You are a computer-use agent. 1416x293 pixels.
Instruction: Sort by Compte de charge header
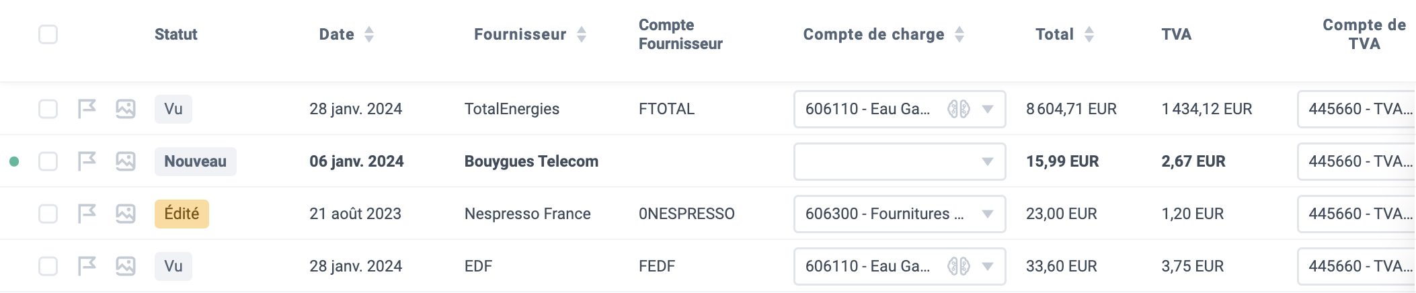[x=884, y=34]
